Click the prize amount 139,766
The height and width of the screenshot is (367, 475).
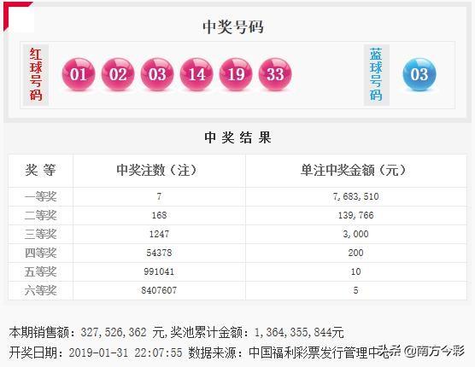pos(355,215)
